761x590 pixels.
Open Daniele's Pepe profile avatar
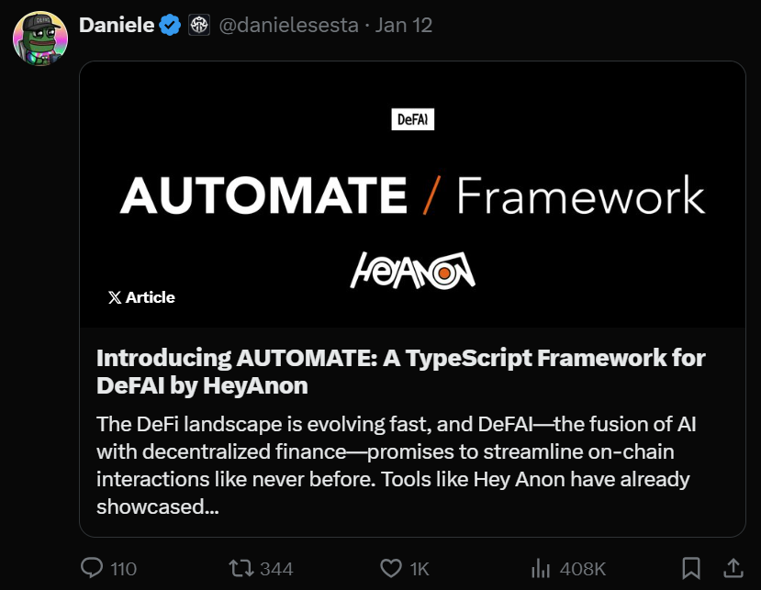(40, 39)
